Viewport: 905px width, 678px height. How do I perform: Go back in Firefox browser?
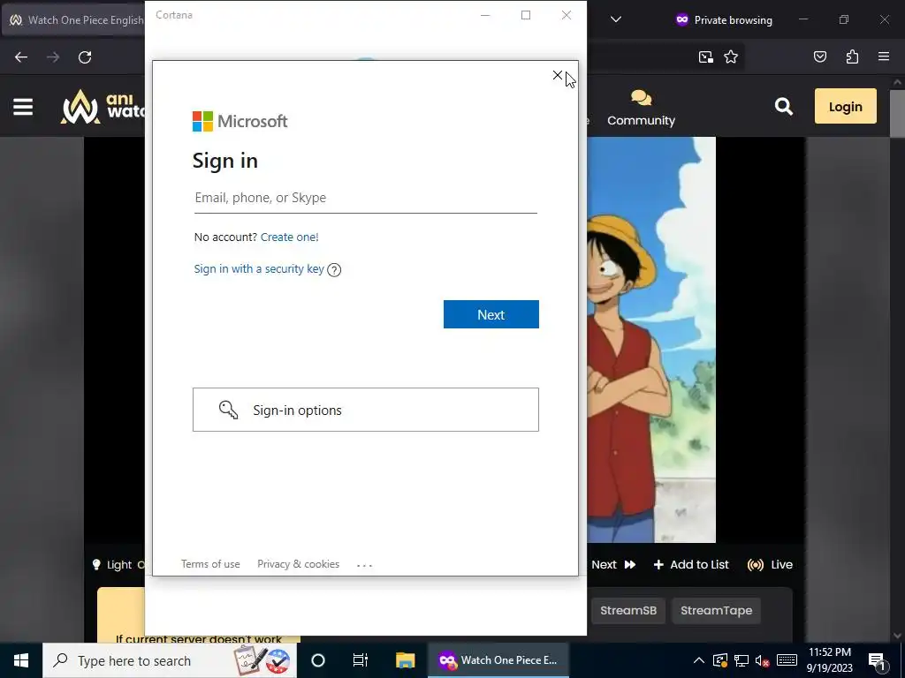click(x=21, y=57)
